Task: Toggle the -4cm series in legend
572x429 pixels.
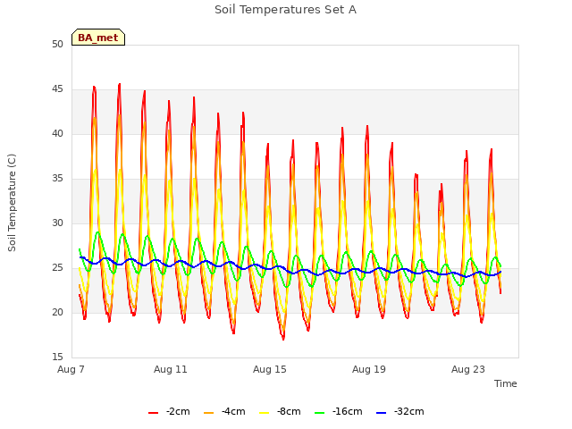Action: point(224,412)
